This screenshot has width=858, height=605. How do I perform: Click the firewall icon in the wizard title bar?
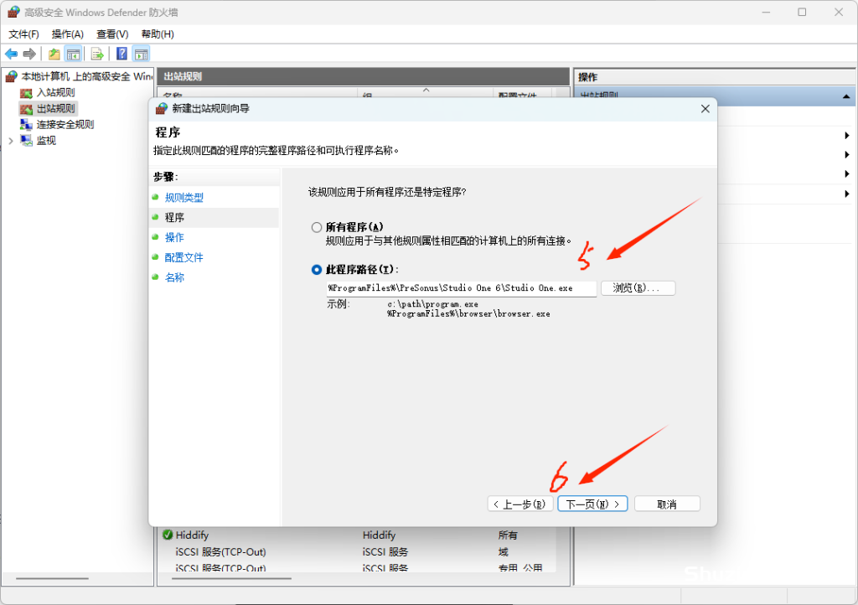[162, 108]
